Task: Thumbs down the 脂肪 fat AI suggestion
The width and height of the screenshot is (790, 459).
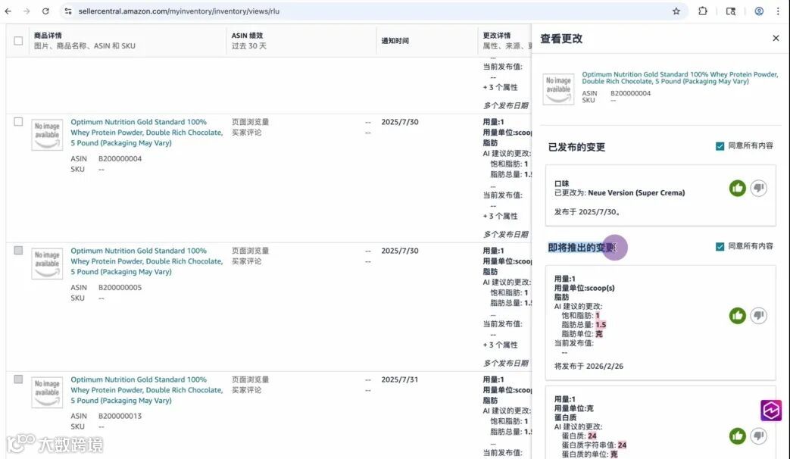Action: click(x=759, y=316)
